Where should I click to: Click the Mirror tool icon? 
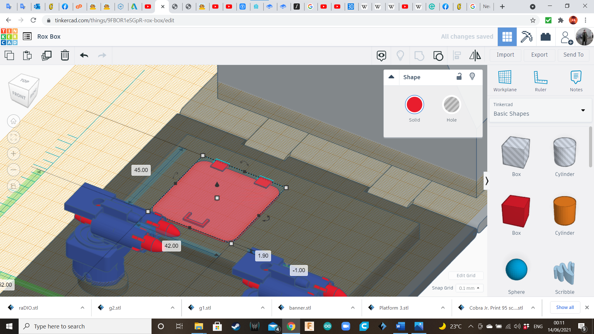coord(475,55)
